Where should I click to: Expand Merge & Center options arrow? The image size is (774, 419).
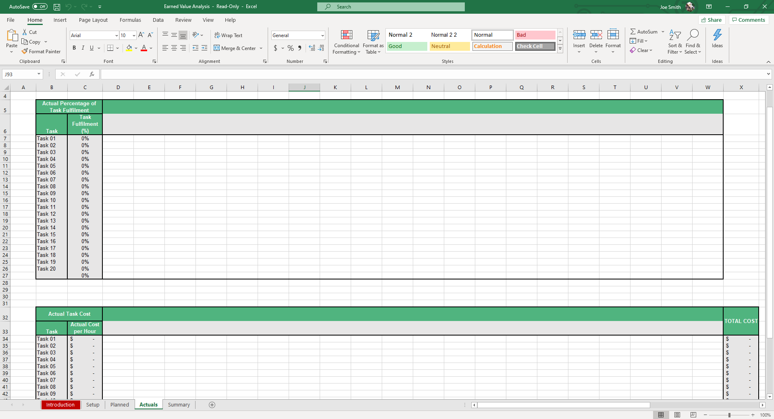pyautogui.click(x=261, y=48)
